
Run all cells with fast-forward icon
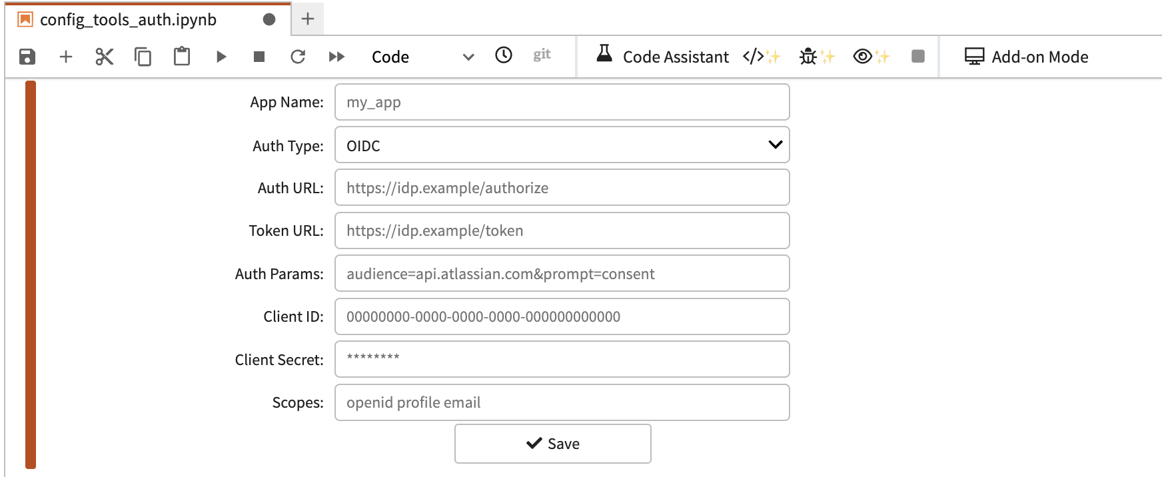[336, 57]
